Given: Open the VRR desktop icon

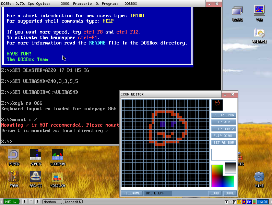Looking at the screenshot, I should (259, 13).
